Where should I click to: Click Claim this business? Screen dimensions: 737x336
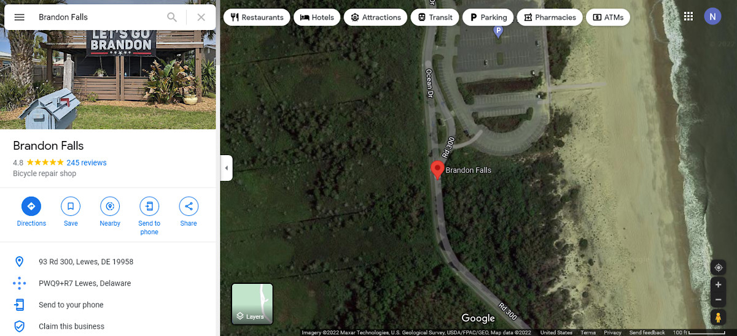point(71,326)
